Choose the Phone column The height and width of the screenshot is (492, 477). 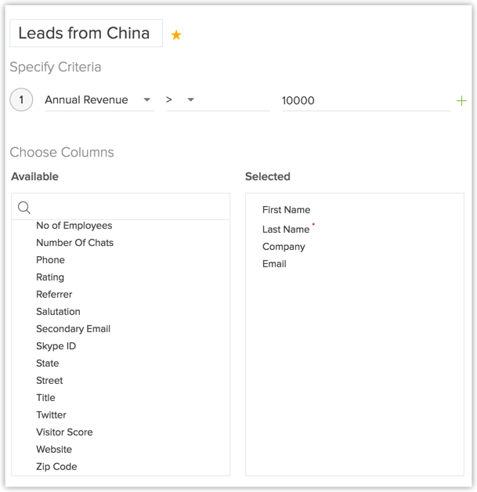[x=50, y=260]
